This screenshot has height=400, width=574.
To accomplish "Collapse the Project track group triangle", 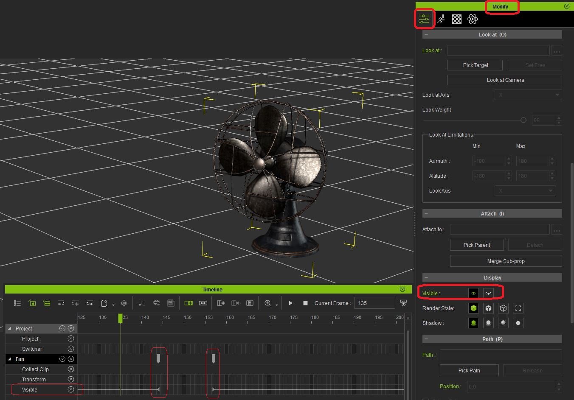I will tap(10, 328).
